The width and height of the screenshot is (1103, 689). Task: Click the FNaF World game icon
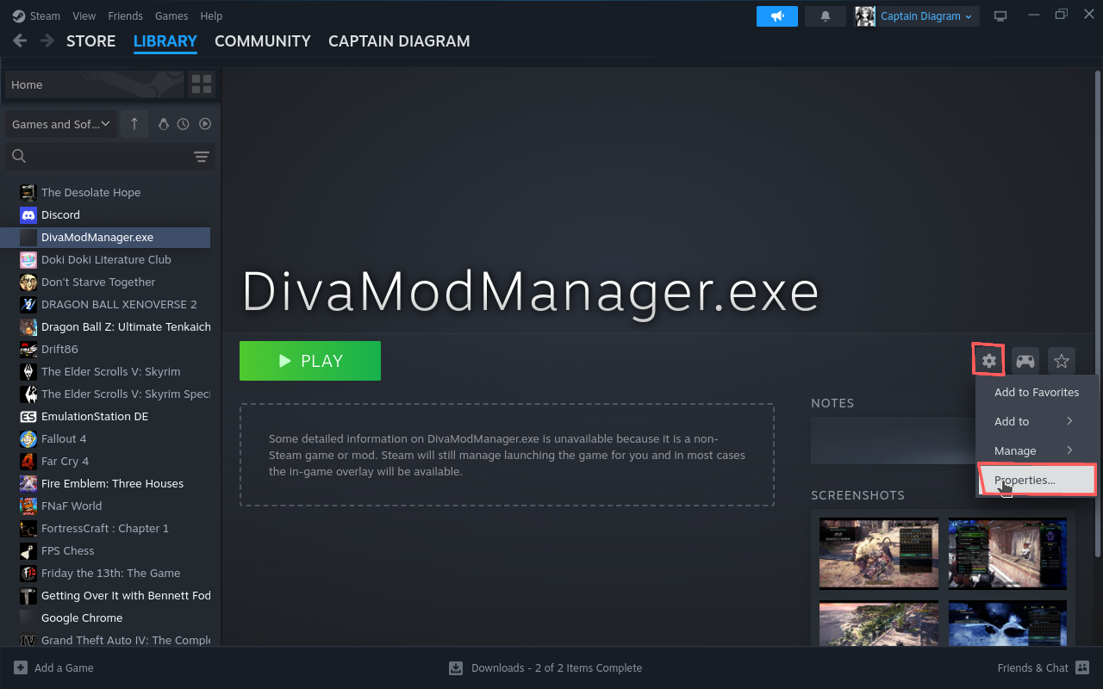point(28,506)
